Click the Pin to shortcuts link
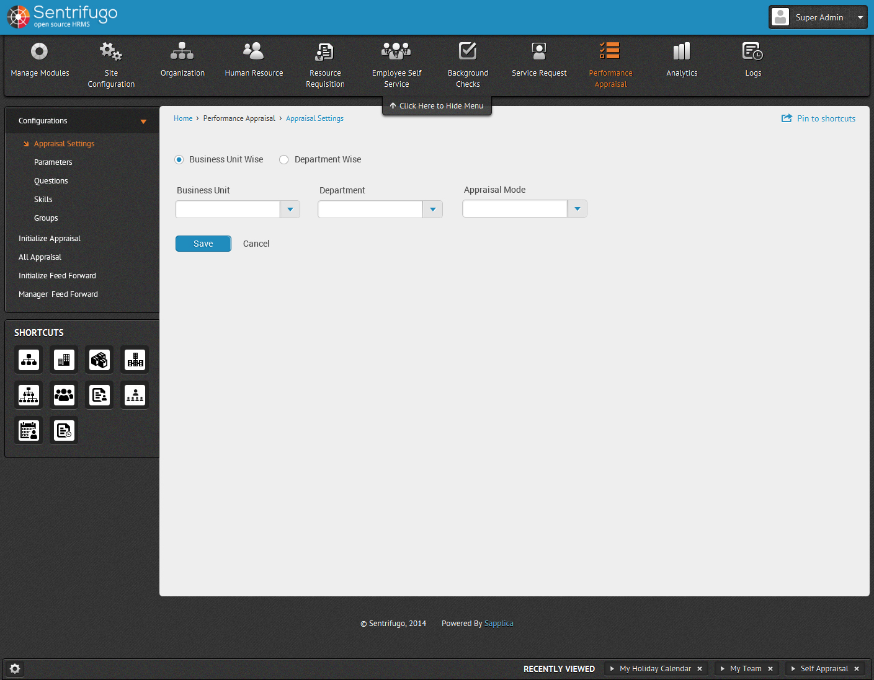 click(x=819, y=118)
